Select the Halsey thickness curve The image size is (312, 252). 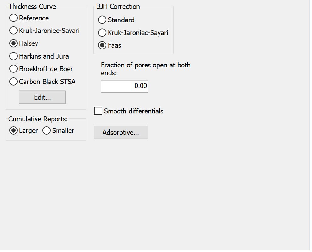pos(14,43)
